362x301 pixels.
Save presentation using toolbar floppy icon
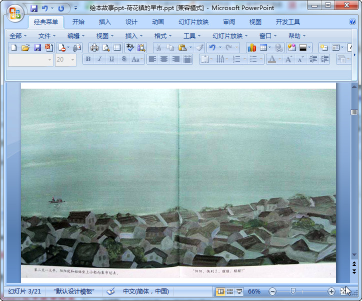(x=37, y=48)
